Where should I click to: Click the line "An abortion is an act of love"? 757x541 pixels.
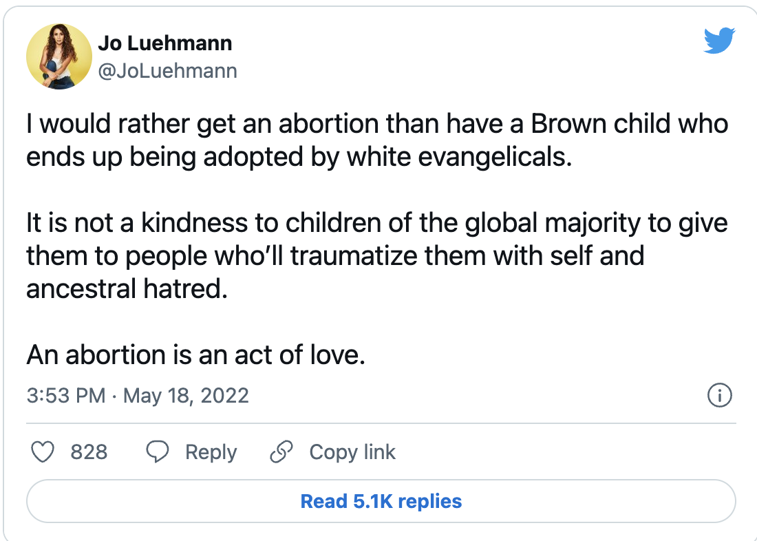[x=195, y=355]
